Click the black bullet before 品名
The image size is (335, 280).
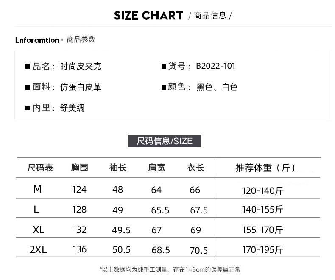(28, 67)
